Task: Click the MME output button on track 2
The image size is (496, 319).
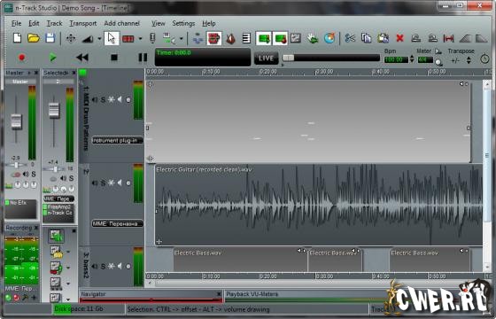Action: coord(117,223)
